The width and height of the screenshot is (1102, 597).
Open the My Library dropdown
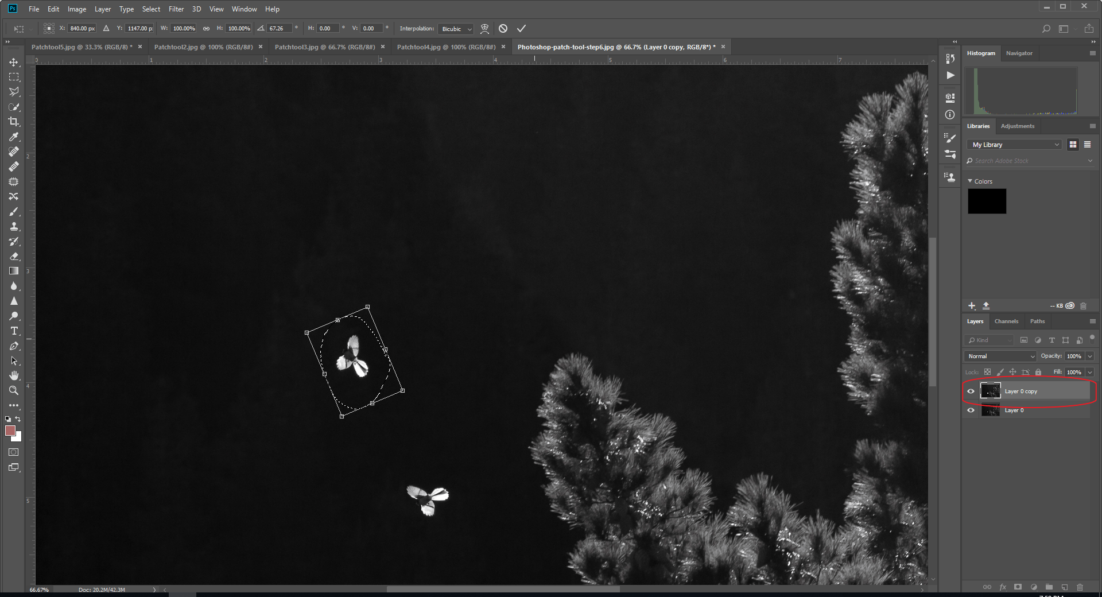[1015, 145]
